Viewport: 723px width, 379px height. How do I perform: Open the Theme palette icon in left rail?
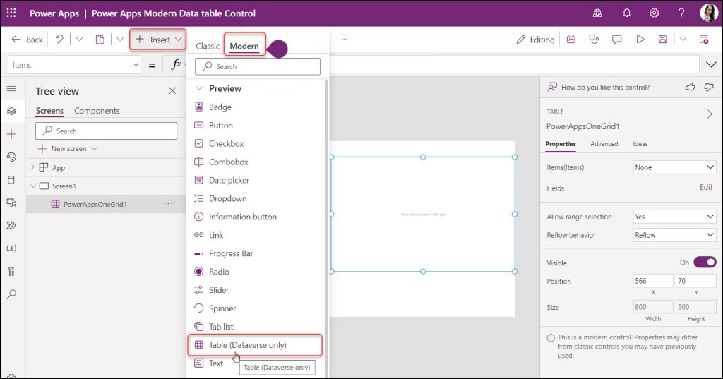pyautogui.click(x=11, y=157)
